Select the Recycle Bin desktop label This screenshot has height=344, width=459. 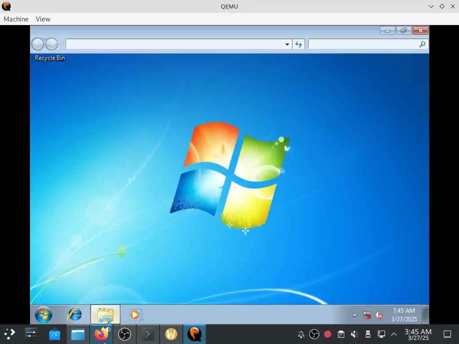point(50,58)
